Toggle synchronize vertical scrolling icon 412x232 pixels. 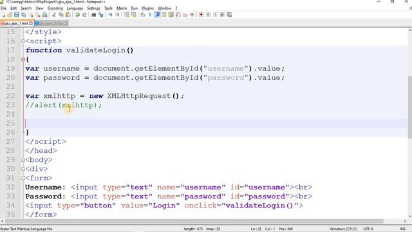click(x=127, y=15)
